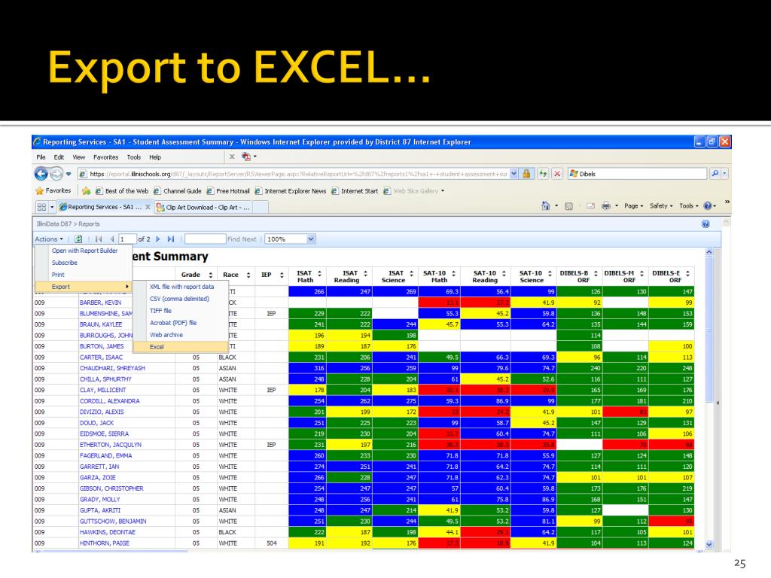Image resolution: width=771 pixels, height=578 pixels.
Task: Go to previous report page
Action: [111, 239]
